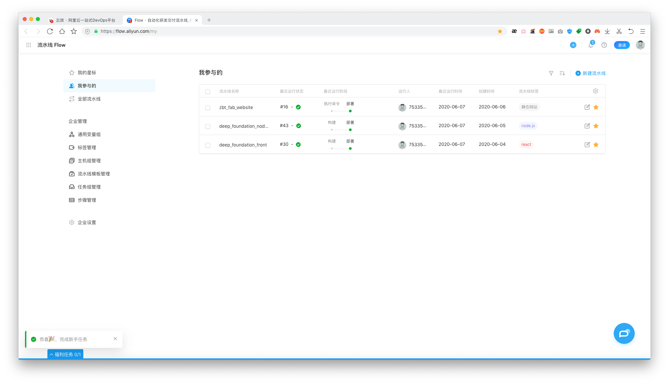
Task: Check the zbt_fab_website row checkbox
Action: 208,108
